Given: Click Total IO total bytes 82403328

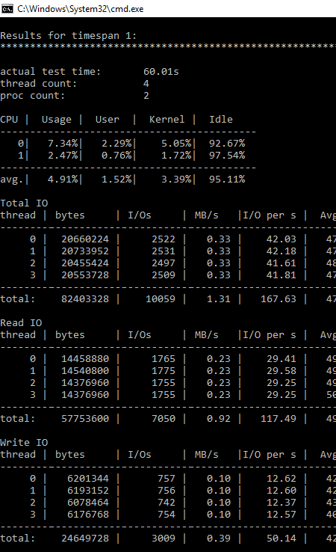Looking at the screenshot, I should coord(85,299).
